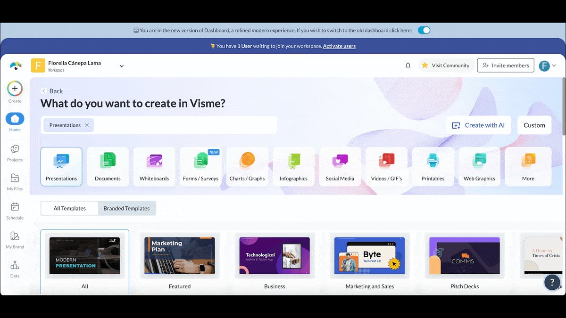
Task: Remove the Presentations filter chip
Action: (x=87, y=125)
